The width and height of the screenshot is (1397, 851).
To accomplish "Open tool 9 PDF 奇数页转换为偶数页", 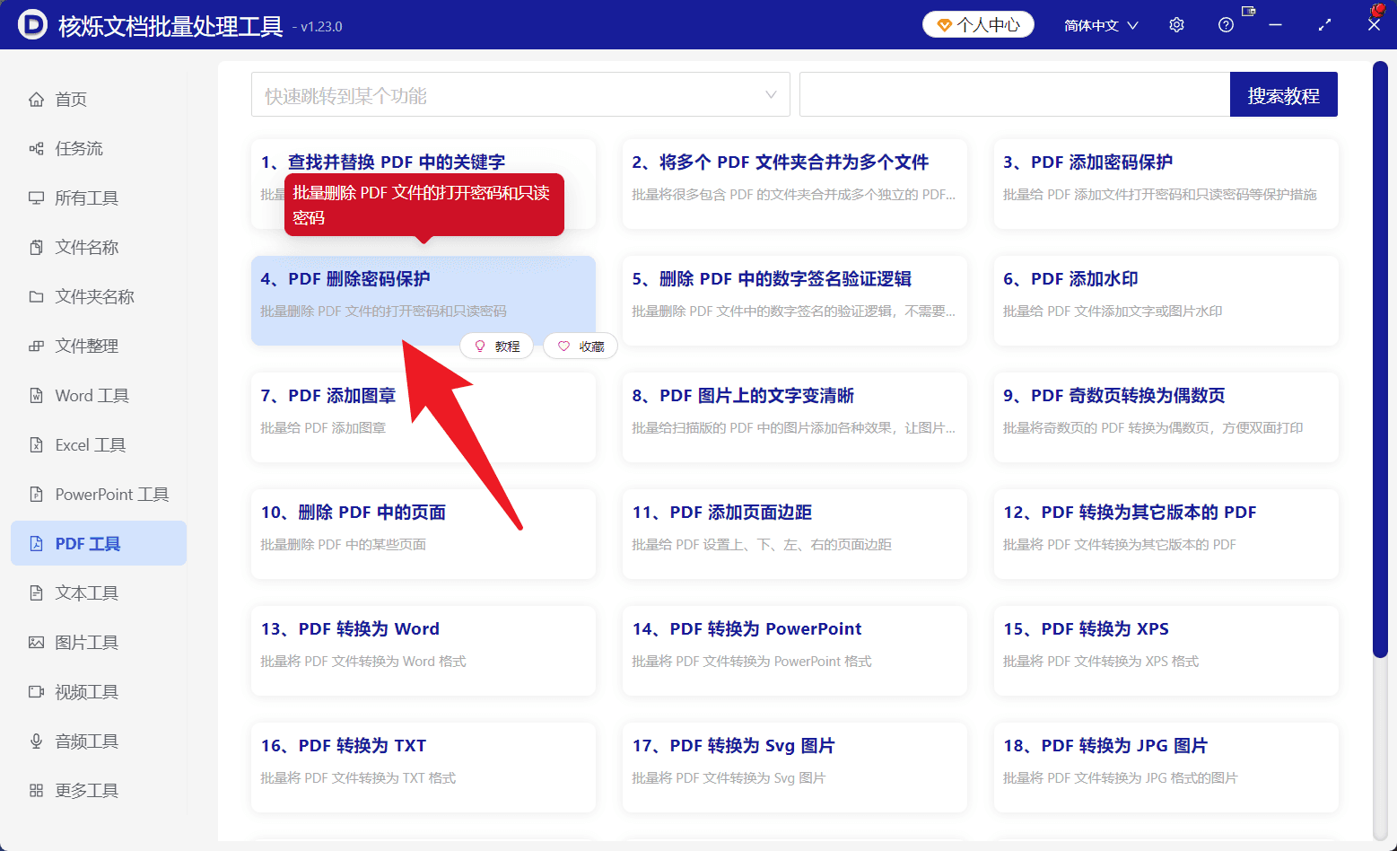I will [1166, 417].
